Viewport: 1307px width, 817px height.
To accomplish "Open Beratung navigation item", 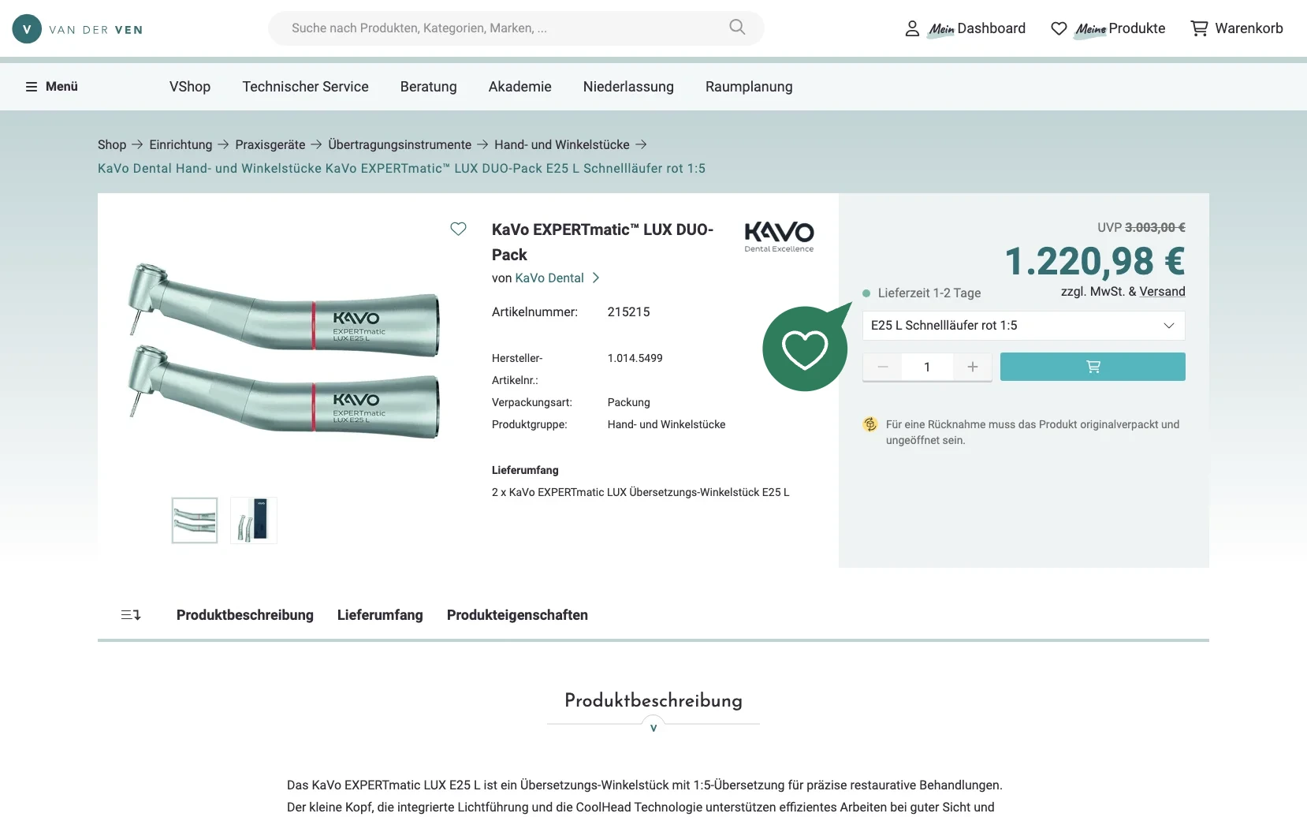I will pyautogui.click(x=429, y=87).
